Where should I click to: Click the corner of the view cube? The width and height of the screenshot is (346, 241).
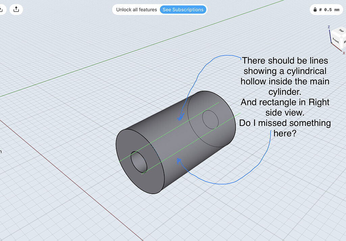341,36
